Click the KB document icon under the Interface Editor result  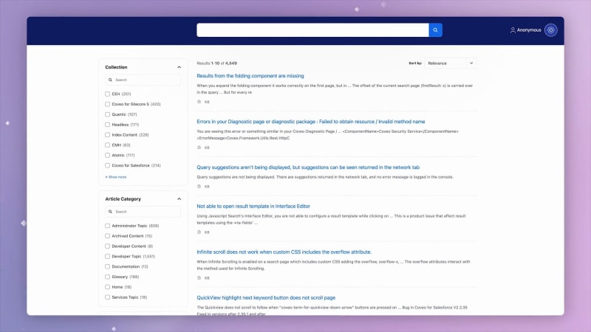[199, 232]
